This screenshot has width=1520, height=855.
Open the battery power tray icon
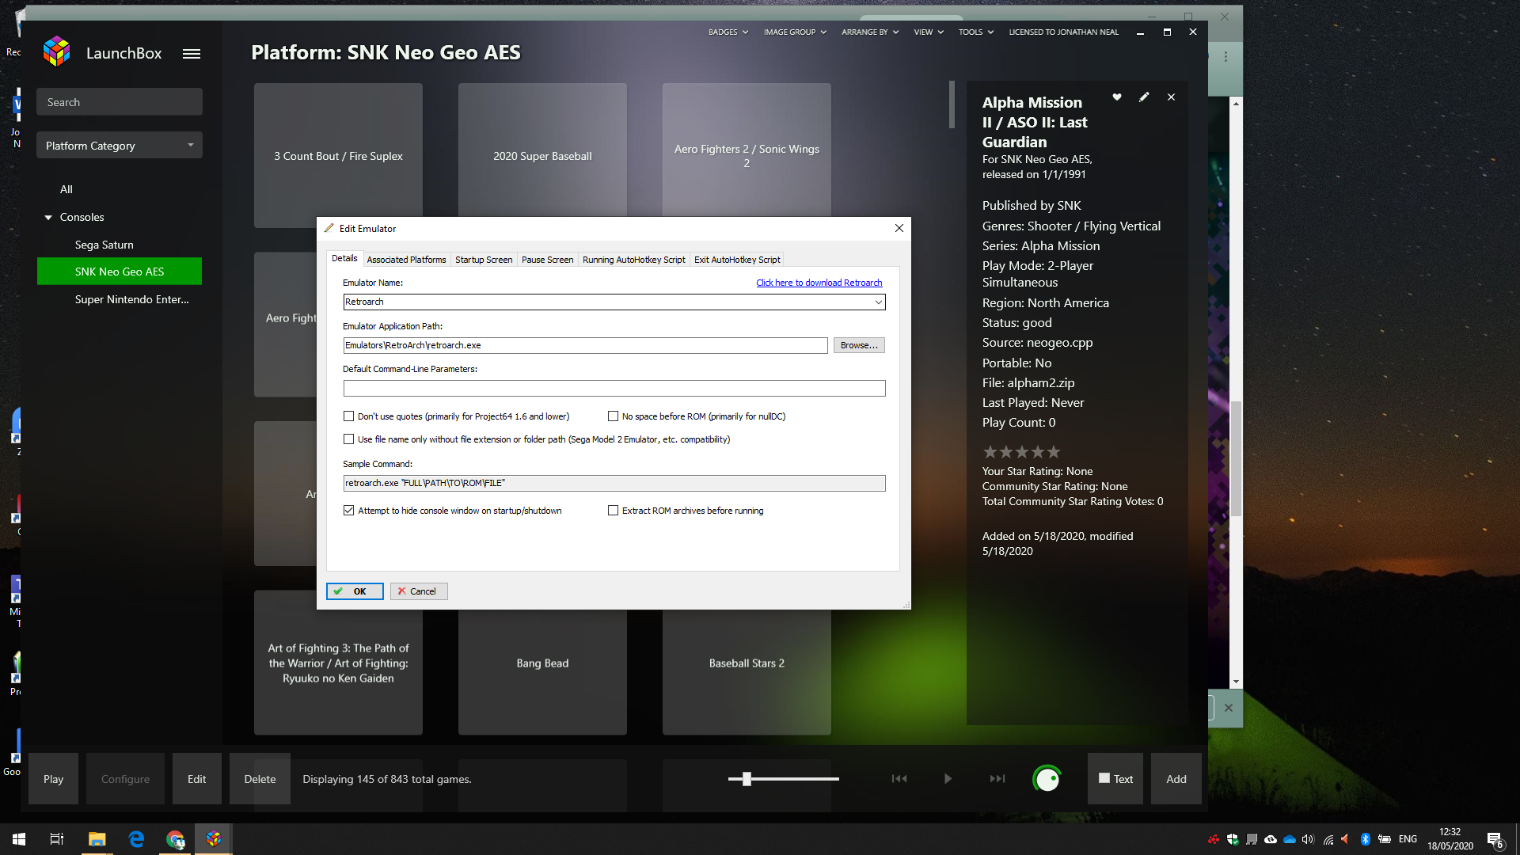[1385, 839]
